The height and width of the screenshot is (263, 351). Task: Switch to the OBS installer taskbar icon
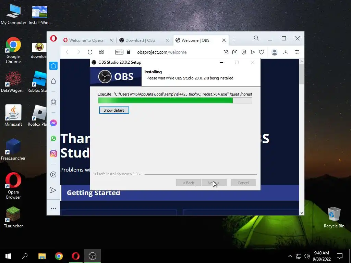tap(93, 256)
